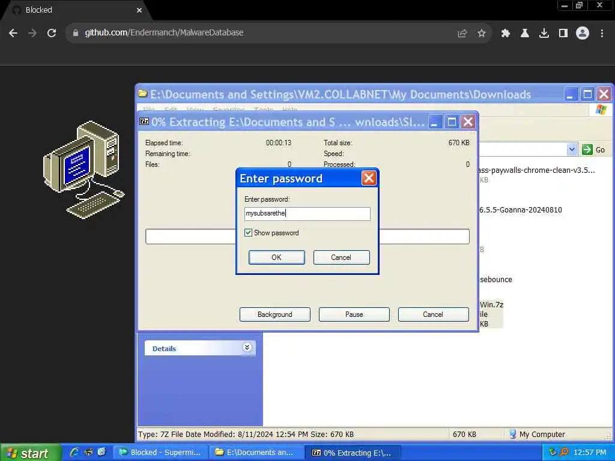Close the Blocked browser tab
Image resolution: width=615 pixels, height=461 pixels.
click(139, 10)
